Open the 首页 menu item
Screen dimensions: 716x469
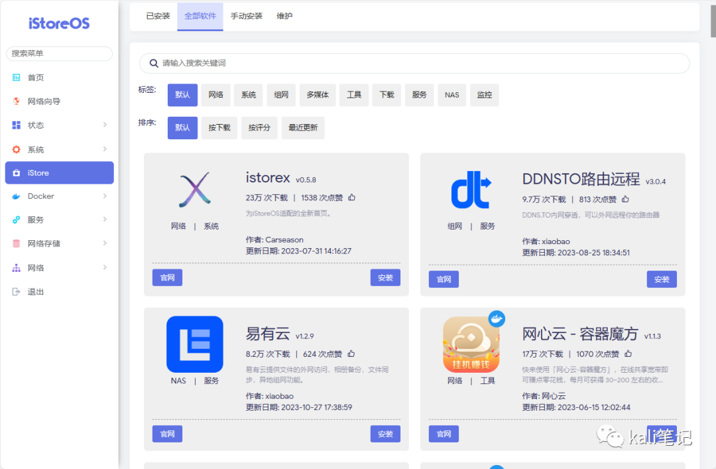(60, 78)
